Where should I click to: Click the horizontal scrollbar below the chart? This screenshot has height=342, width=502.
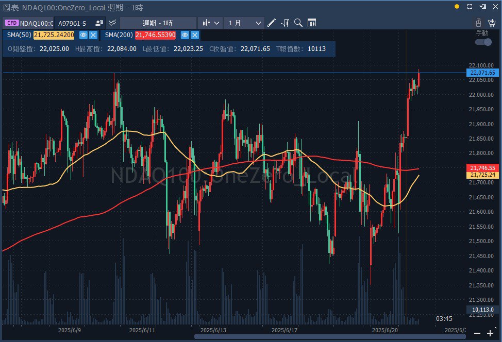(330, 337)
